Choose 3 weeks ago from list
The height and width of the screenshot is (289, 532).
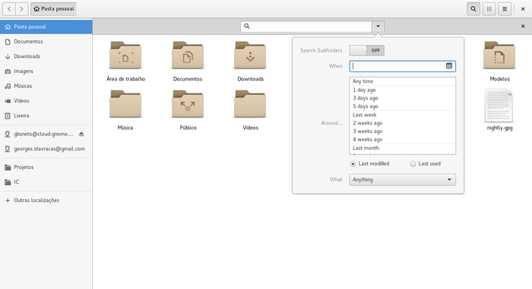[x=402, y=131]
